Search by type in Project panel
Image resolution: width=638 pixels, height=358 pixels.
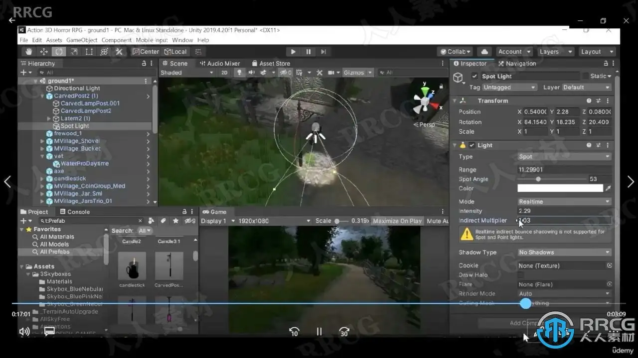[152, 221]
